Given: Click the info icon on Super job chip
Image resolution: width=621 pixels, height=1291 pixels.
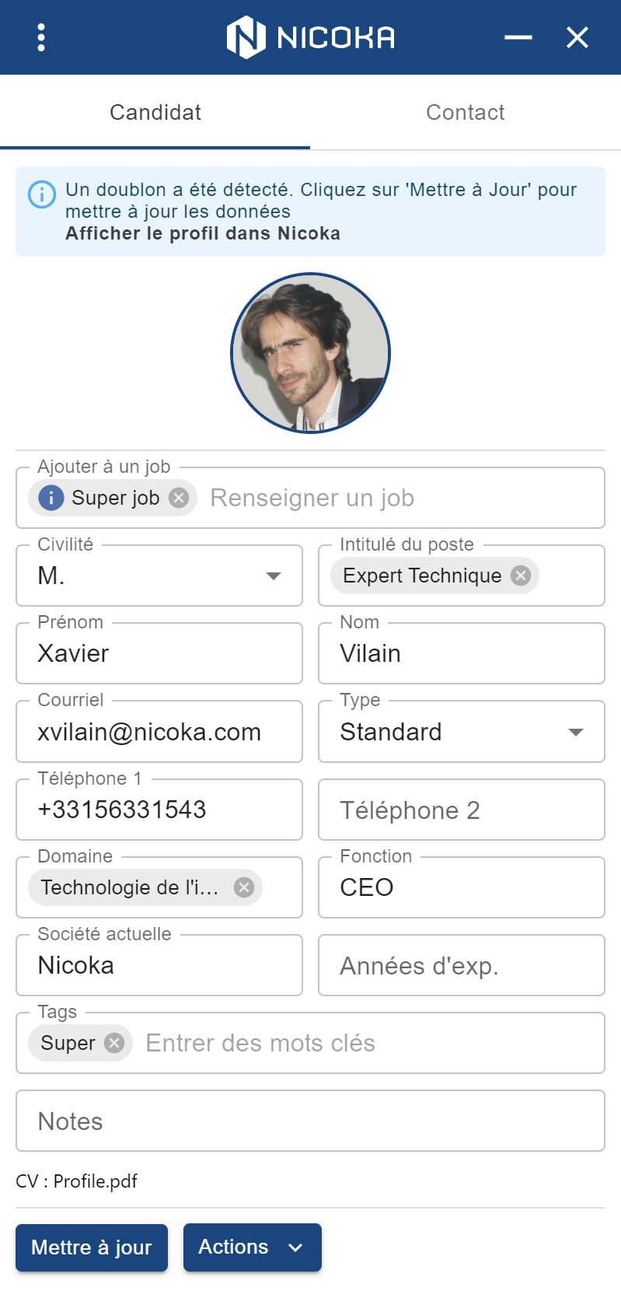Looking at the screenshot, I should click(51, 498).
